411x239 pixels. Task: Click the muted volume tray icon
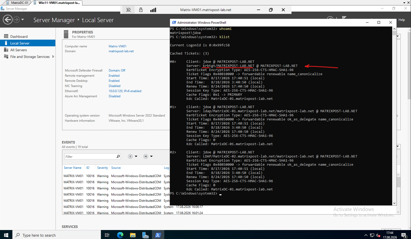378,235
